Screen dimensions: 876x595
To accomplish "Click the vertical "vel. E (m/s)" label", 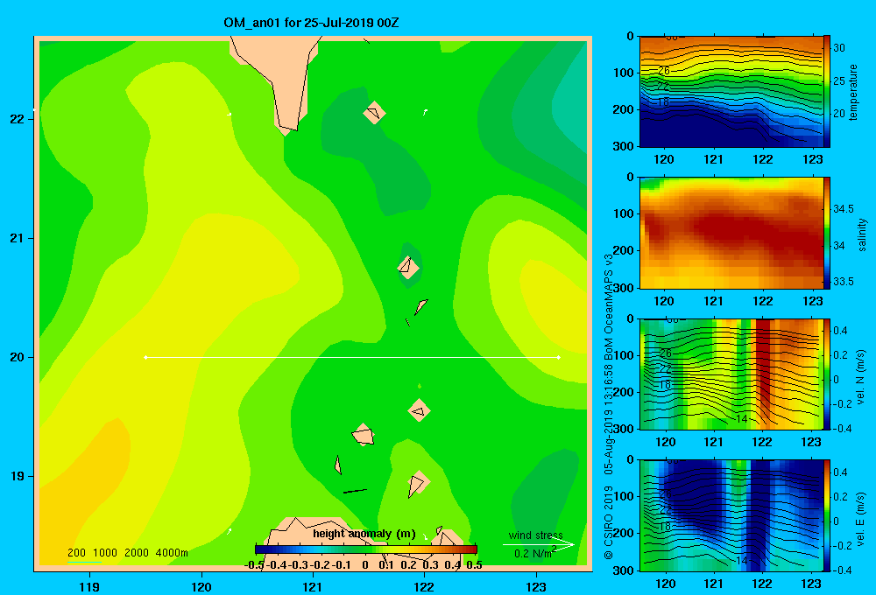I will click(x=861, y=519).
